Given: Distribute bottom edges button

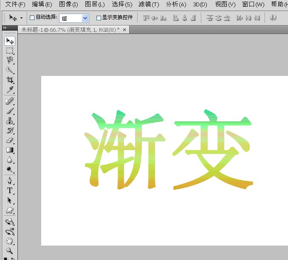Looking at the screenshot, I should tap(227, 18).
